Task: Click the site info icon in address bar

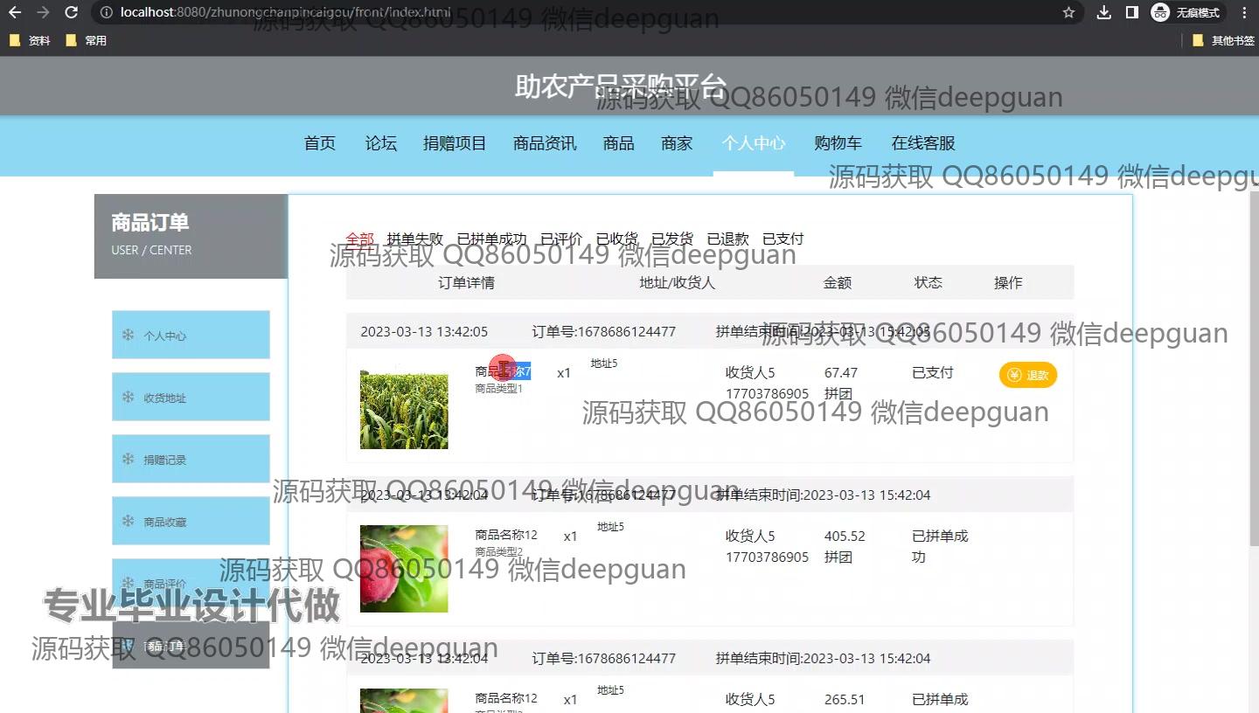Action: [106, 12]
